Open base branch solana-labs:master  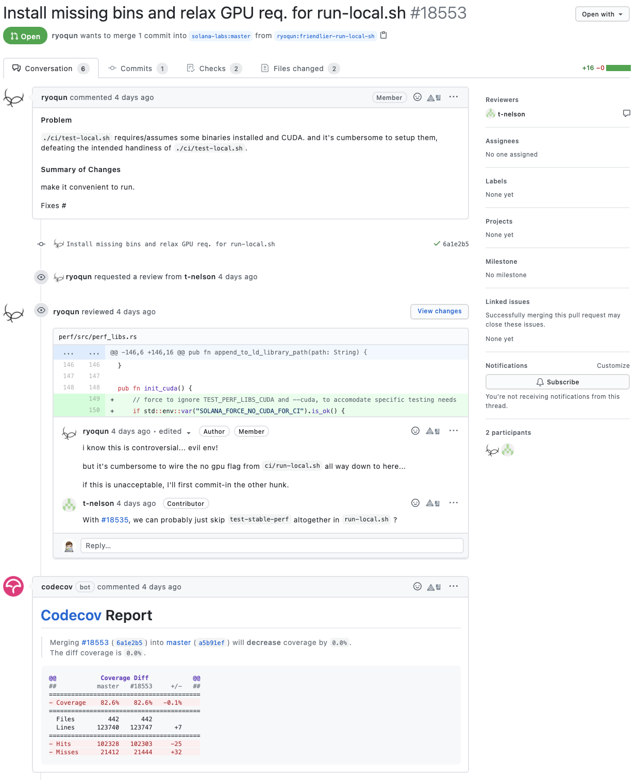coord(221,36)
